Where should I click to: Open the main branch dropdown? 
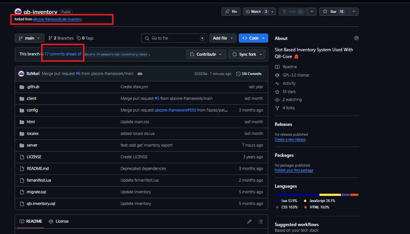click(x=29, y=38)
